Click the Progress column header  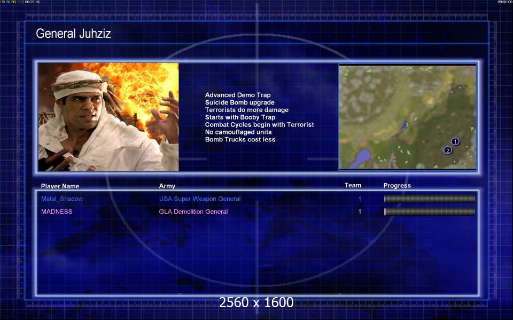click(x=397, y=186)
